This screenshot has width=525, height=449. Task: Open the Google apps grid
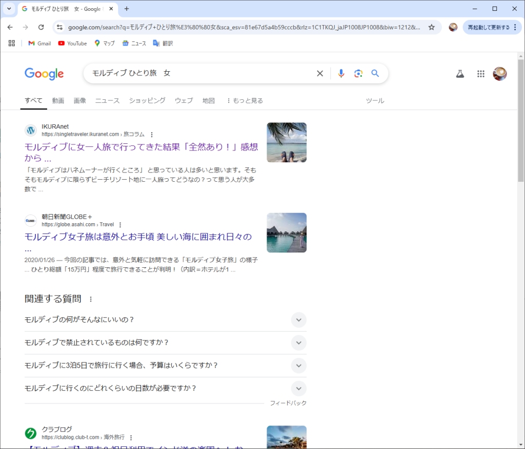(480, 74)
